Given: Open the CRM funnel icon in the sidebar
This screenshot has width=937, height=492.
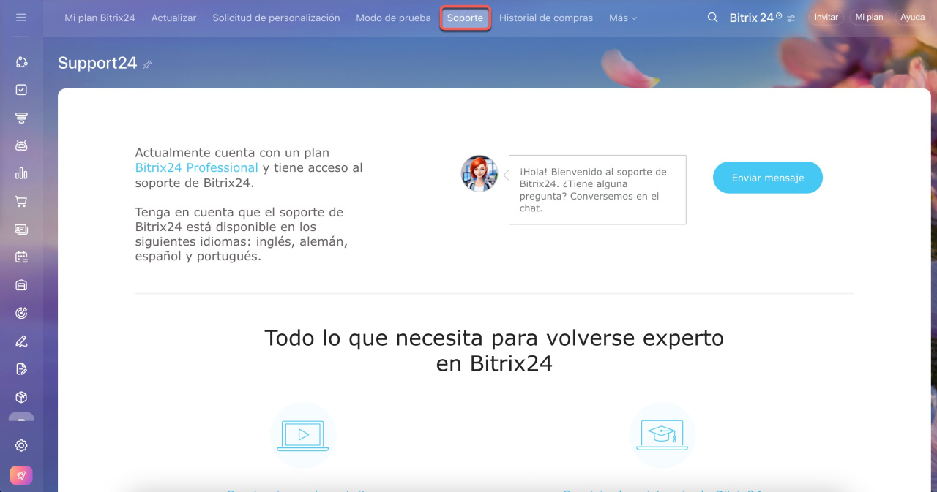Looking at the screenshot, I should point(21,118).
